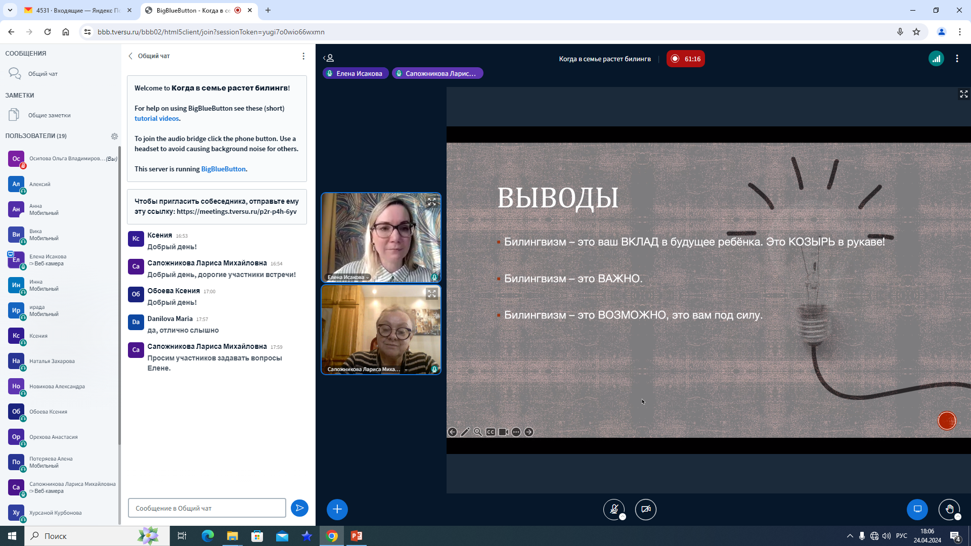Click the Сообщение в Общий чат input field
The image size is (971, 546).
(207, 508)
